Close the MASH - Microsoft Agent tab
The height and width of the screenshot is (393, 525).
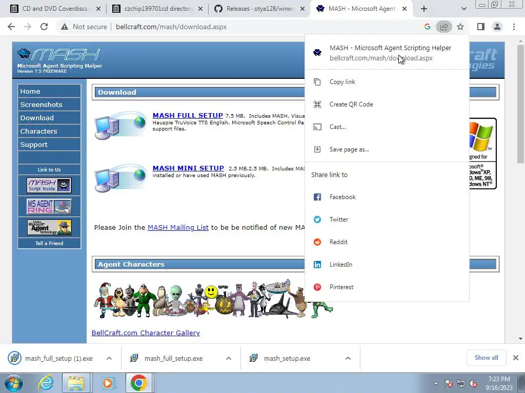[405, 9]
